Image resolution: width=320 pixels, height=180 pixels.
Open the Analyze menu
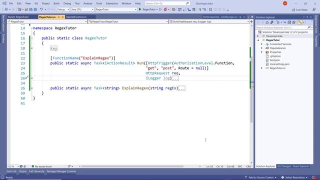click(x=88, y=3)
